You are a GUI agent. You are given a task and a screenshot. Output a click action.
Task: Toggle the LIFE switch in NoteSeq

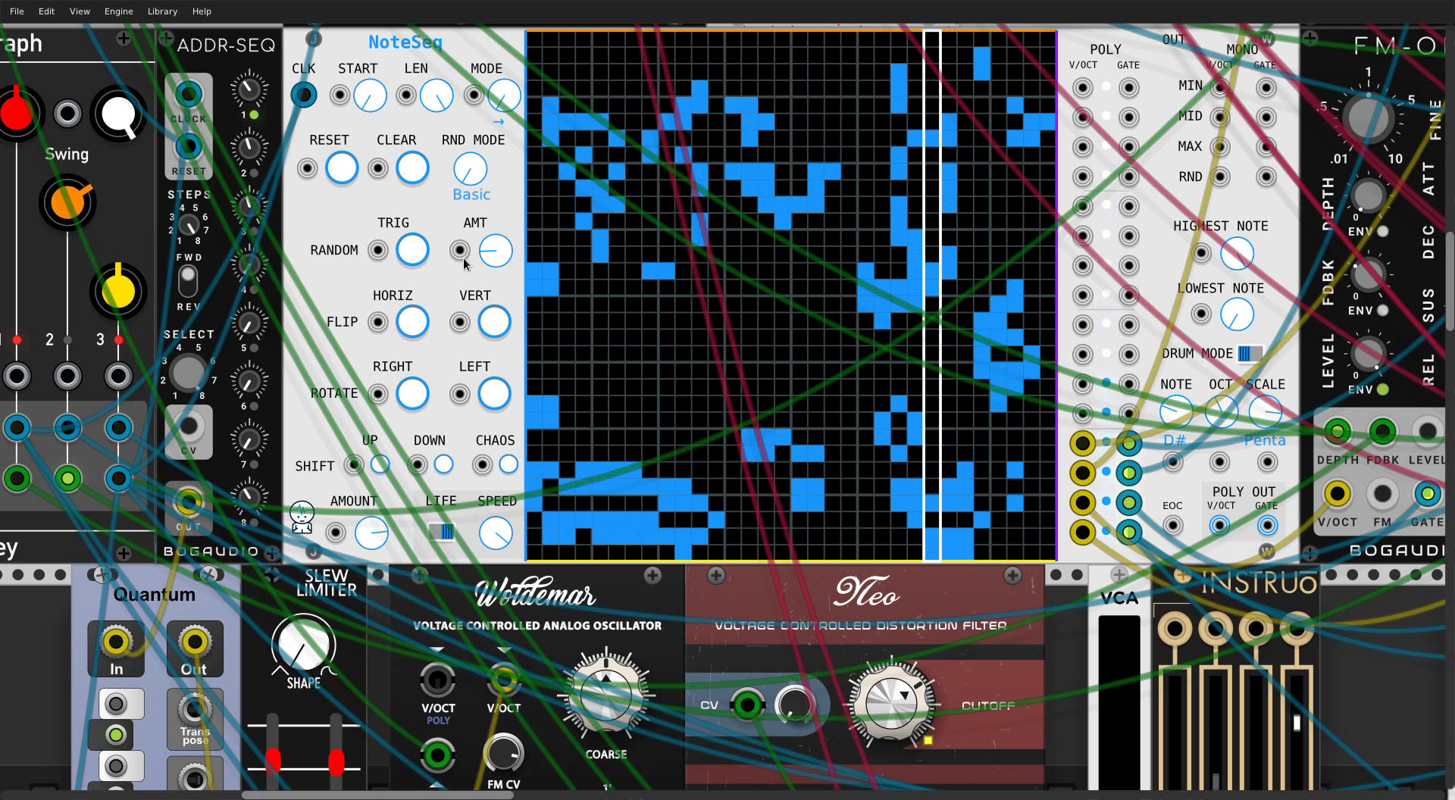pos(442,532)
